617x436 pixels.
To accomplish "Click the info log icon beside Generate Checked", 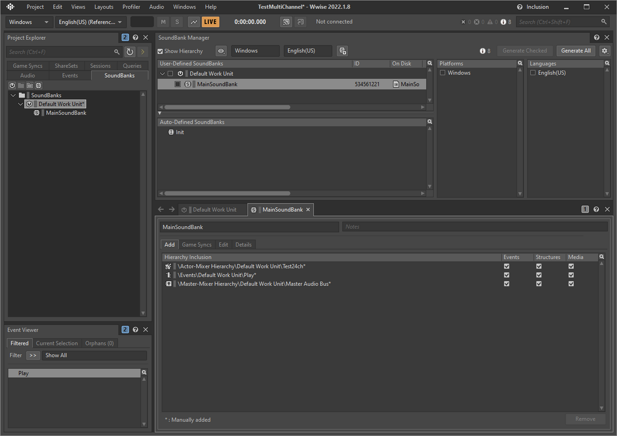I will 483,51.
